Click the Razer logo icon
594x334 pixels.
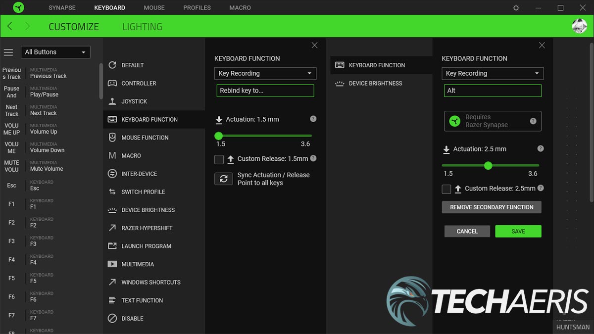18,7
